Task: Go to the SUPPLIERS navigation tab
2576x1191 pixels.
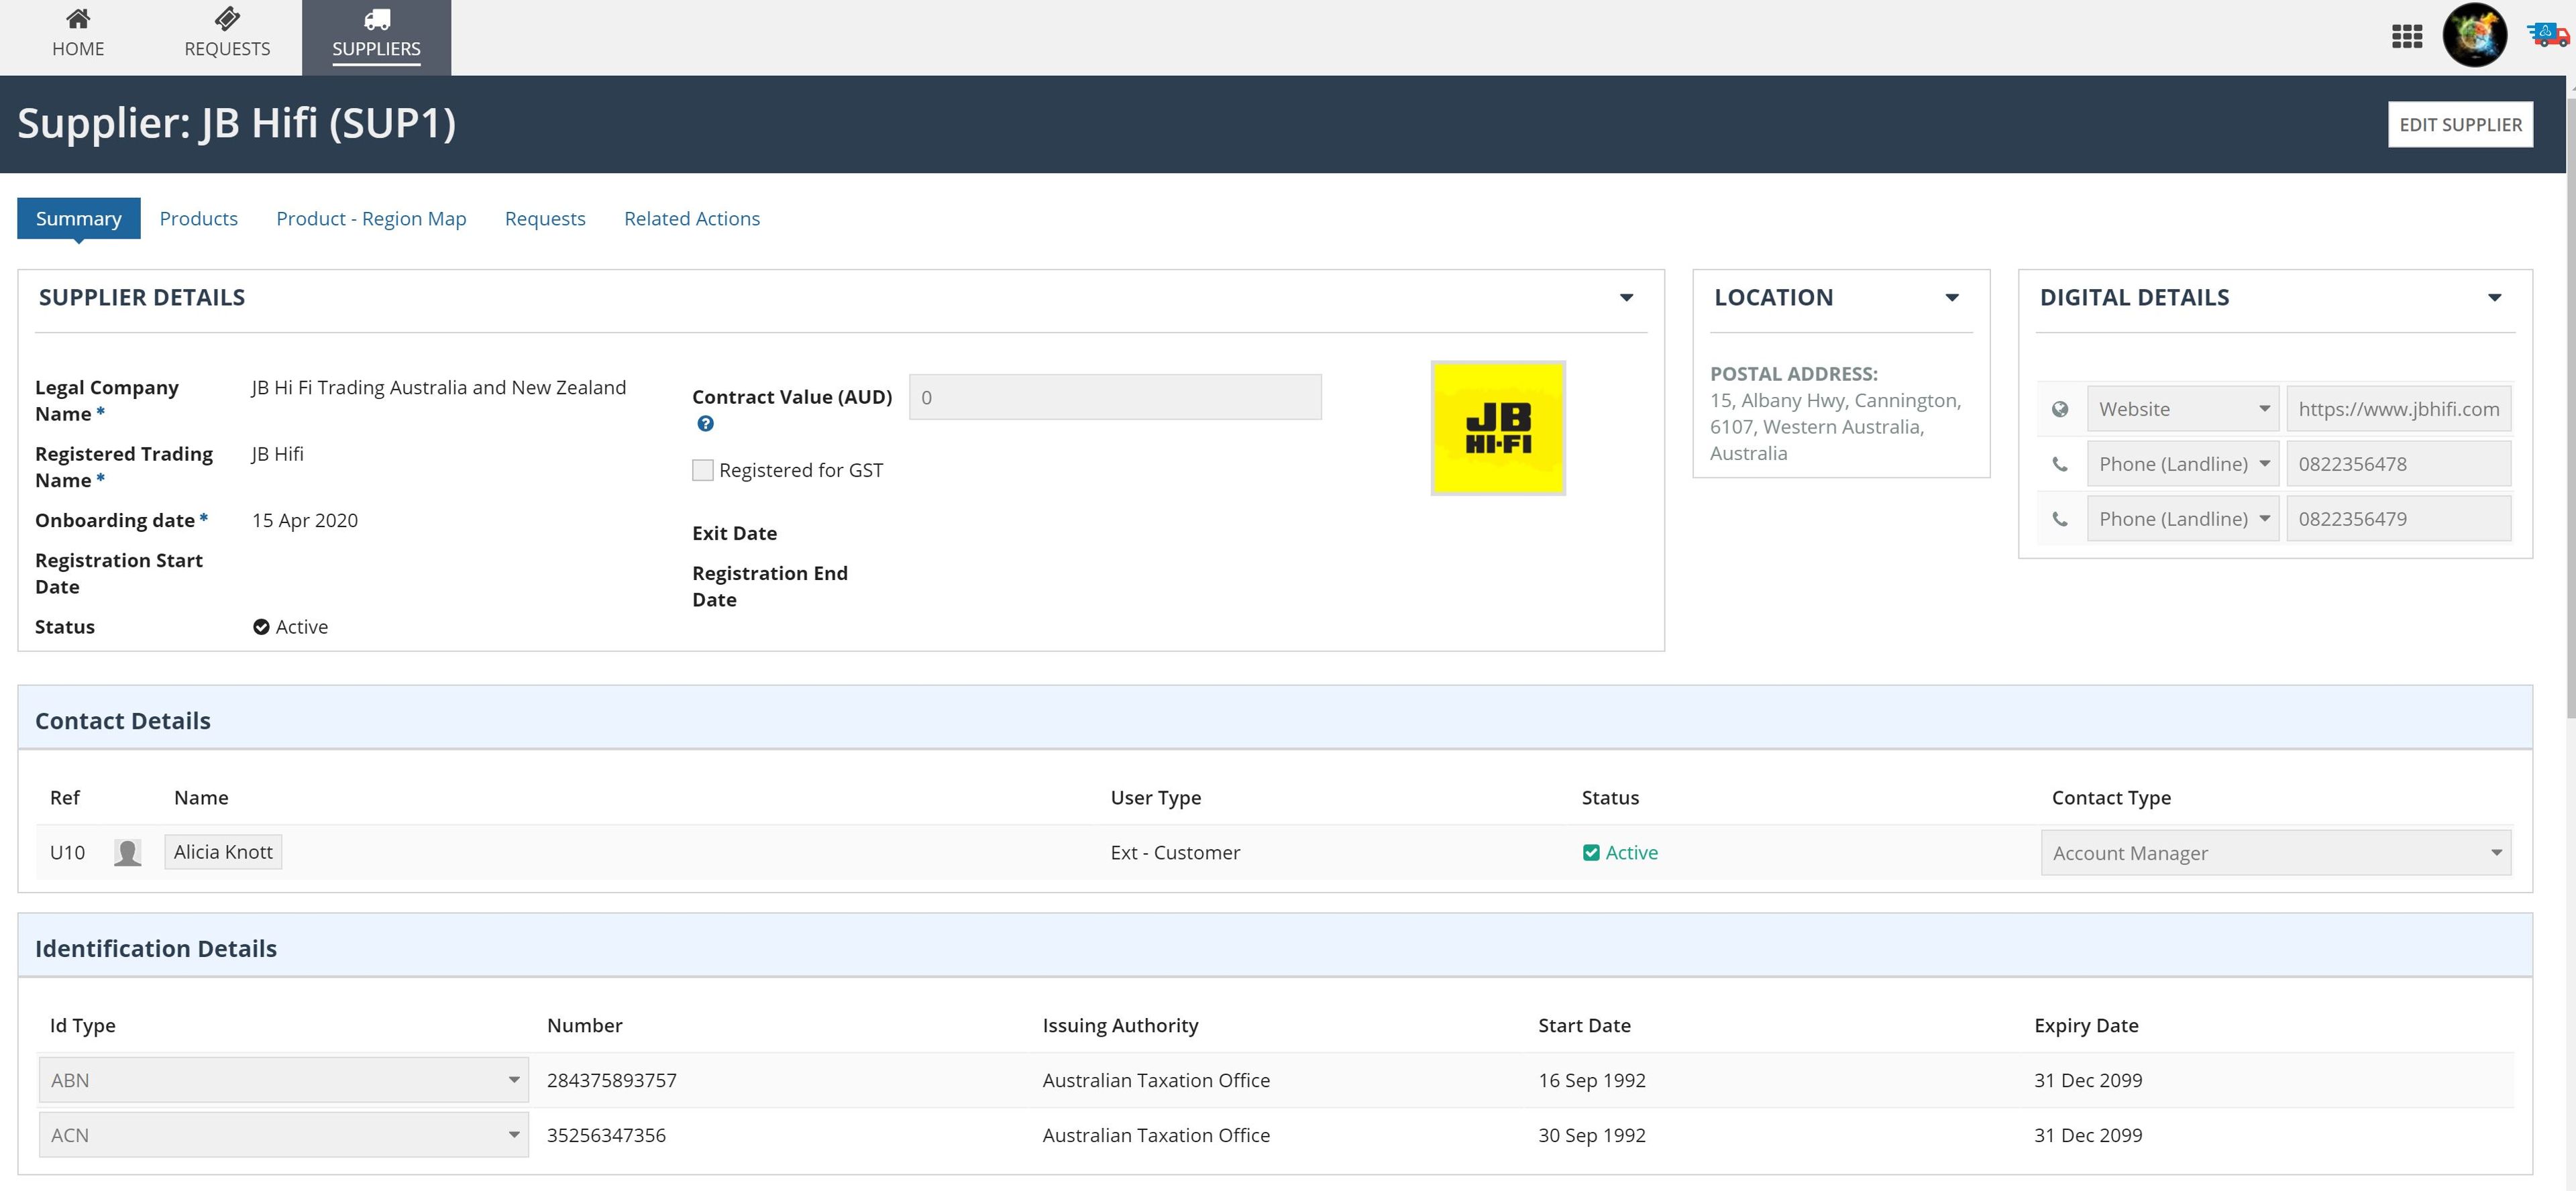Action: (x=377, y=37)
